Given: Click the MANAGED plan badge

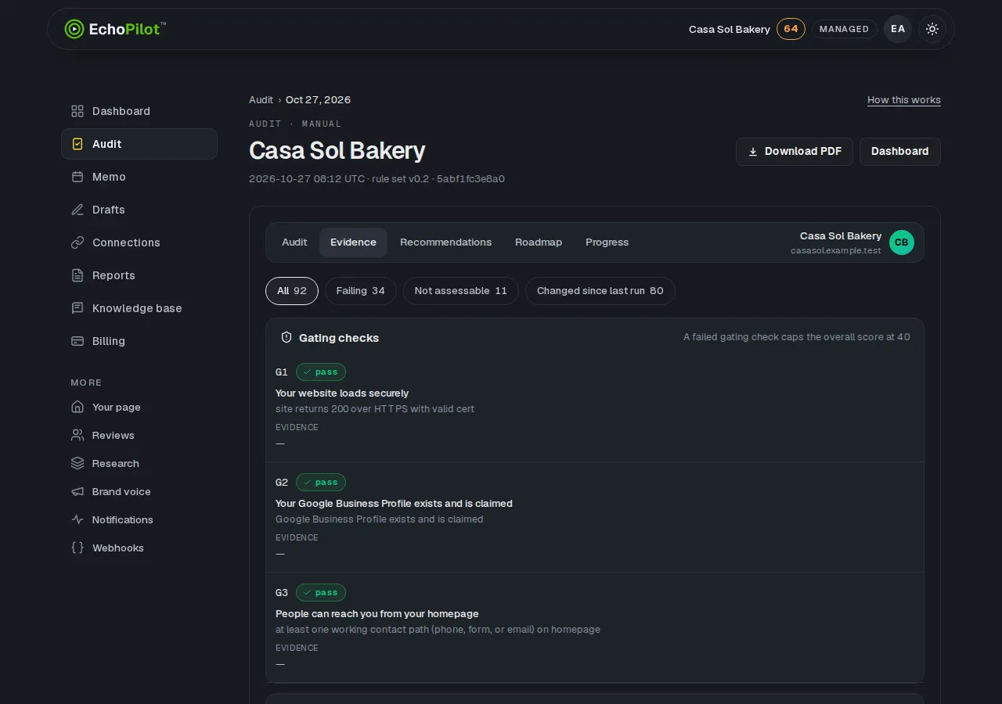Looking at the screenshot, I should pos(844,29).
